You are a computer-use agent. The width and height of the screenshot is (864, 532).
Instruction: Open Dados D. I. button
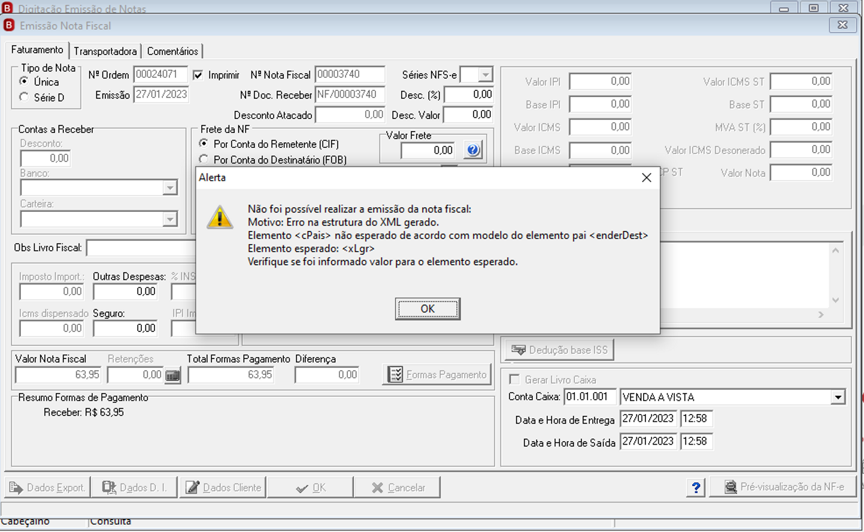[x=135, y=488]
